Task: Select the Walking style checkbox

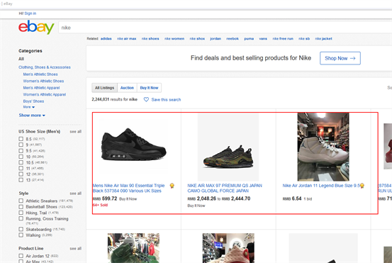Action: point(21,235)
